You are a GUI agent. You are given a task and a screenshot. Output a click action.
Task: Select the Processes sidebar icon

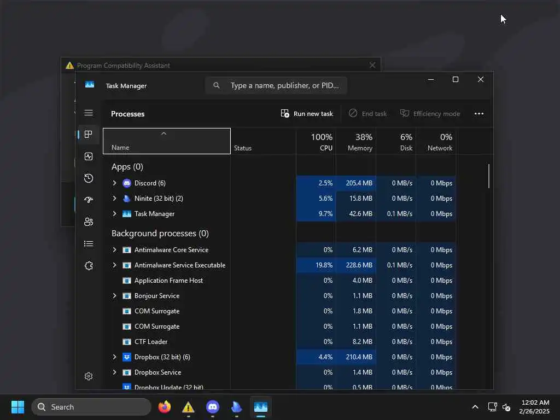(x=89, y=135)
